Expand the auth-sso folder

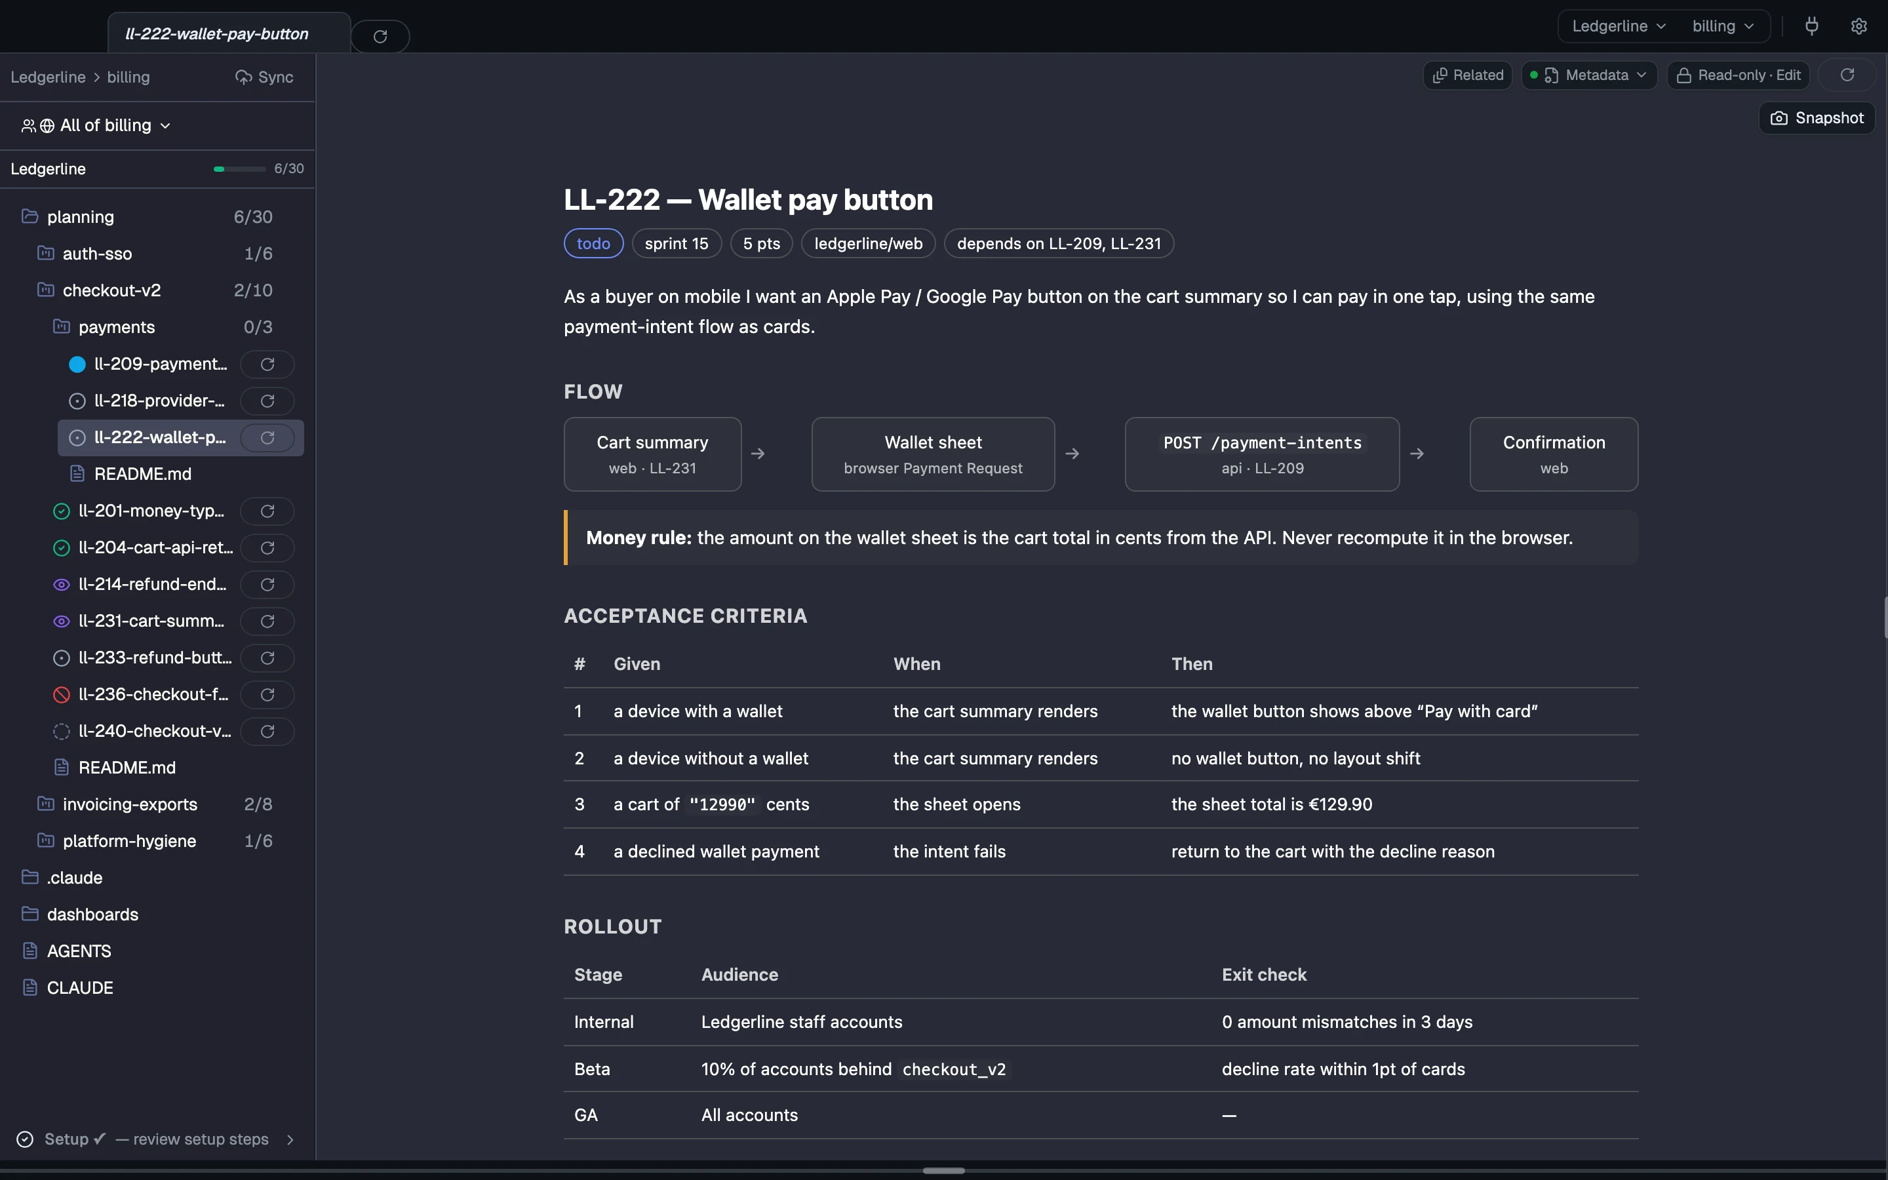click(155, 254)
